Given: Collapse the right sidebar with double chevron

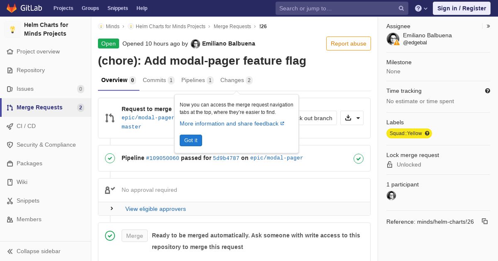Looking at the screenshot, I should (x=488, y=27).
